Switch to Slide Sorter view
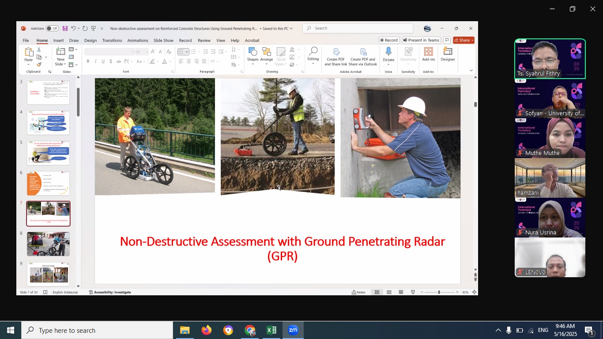 click(x=389, y=292)
